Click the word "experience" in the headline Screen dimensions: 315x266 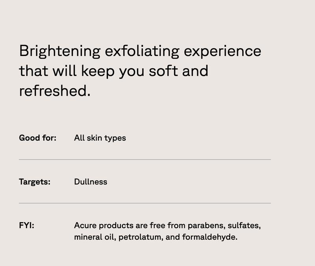(223, 52)
